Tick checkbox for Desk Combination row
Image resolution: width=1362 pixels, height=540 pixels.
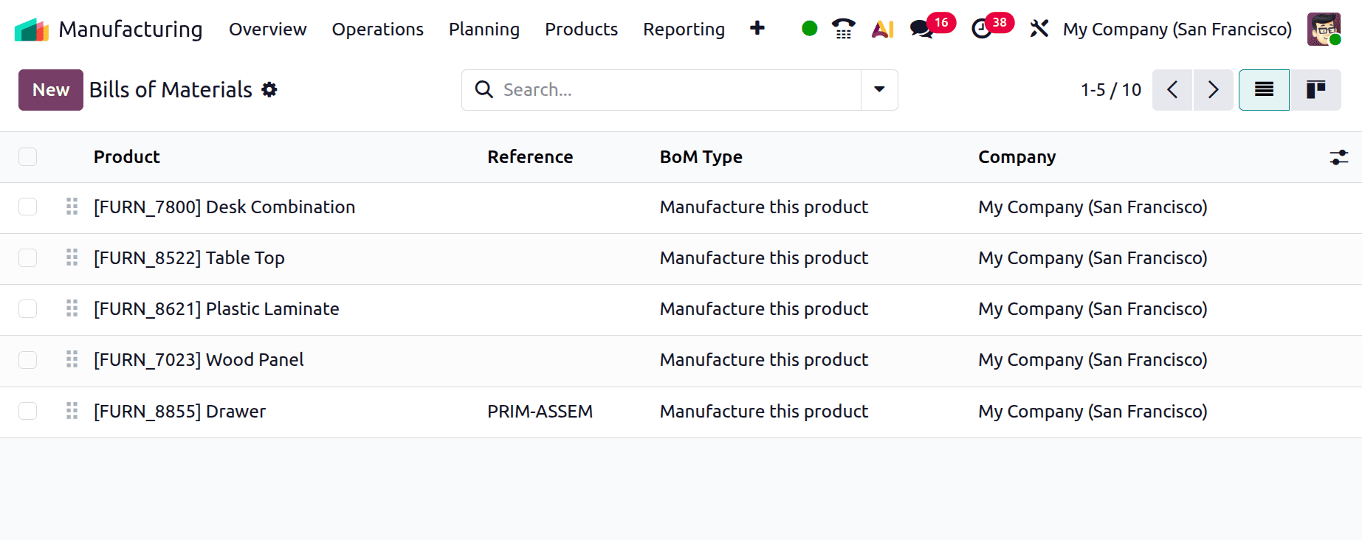(x=27, y=207)
